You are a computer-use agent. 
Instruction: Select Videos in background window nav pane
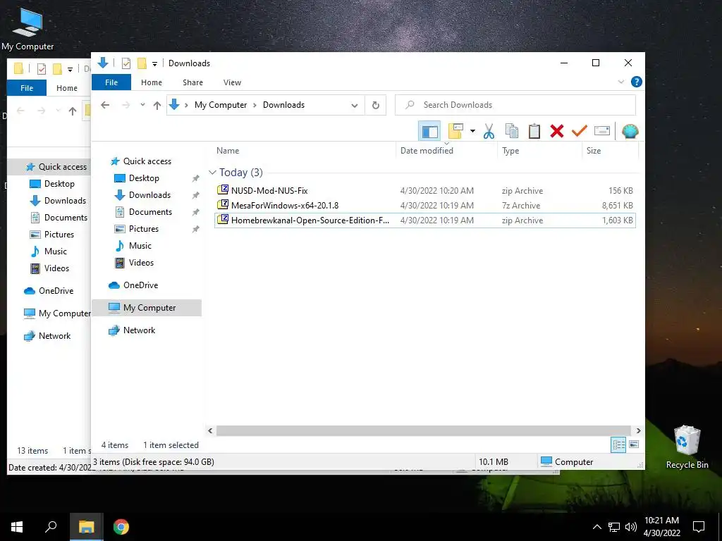tap(56, 268)
